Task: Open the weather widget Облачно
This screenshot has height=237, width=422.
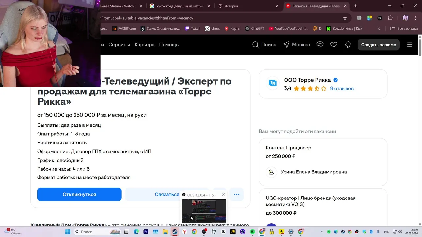Action: click(14, 232)
